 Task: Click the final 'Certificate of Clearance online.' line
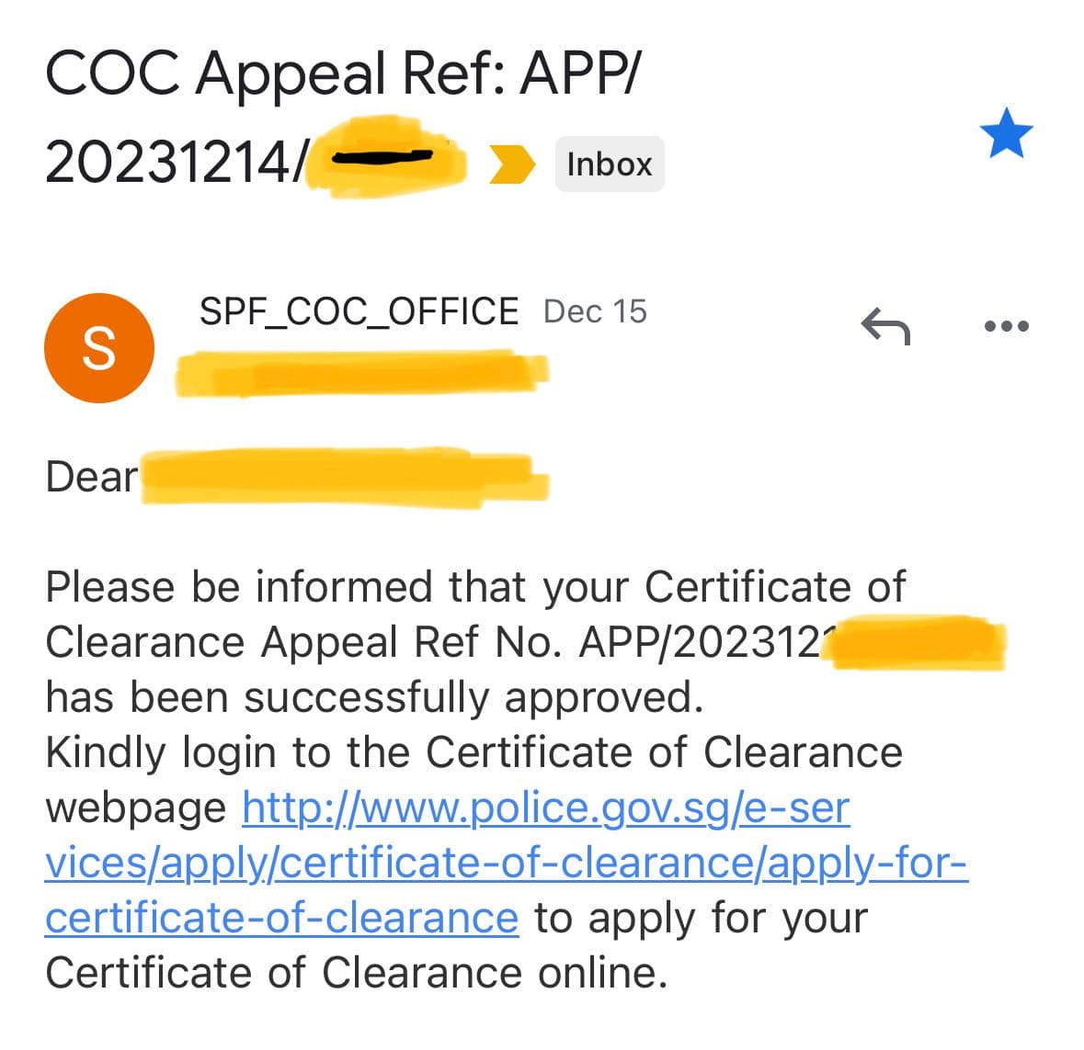click(356, 973)
